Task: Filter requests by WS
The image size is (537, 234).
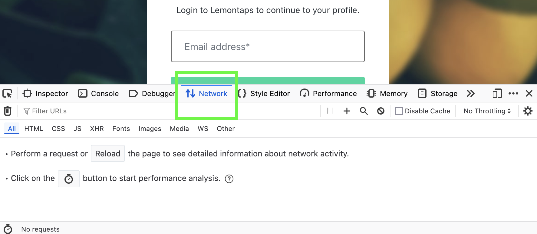Action: tap(203, 129)
